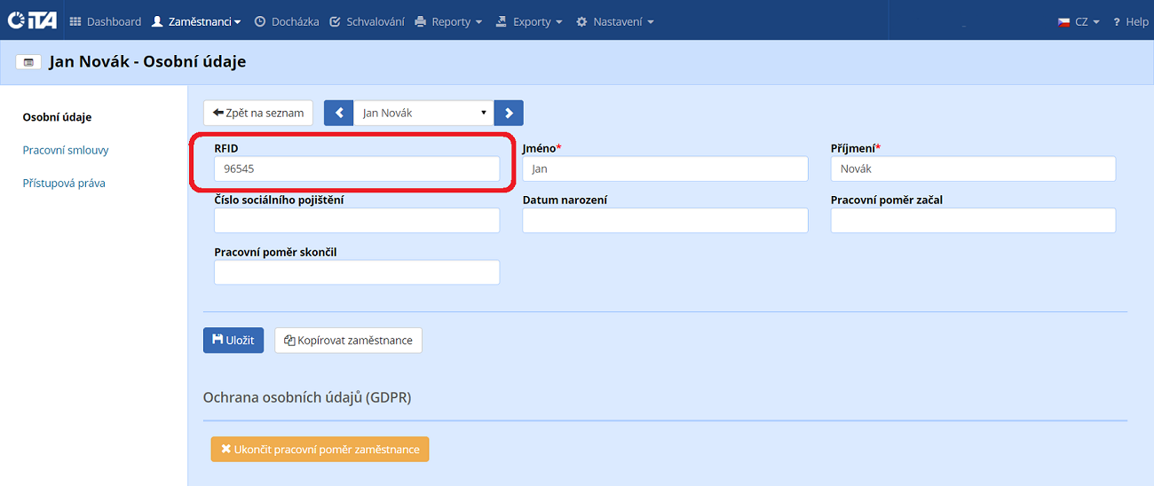This screenshot has height=486, width=1154.
Task: Expand the Zaměstnanci menu
Action: [x=196, y=21]
